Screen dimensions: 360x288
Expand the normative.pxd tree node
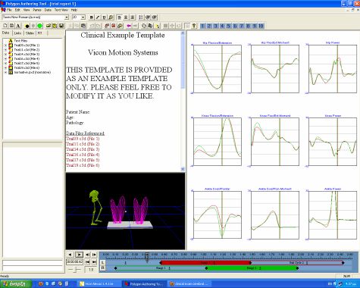5,72
